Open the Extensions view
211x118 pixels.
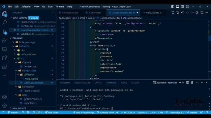[x=4, y=58]
